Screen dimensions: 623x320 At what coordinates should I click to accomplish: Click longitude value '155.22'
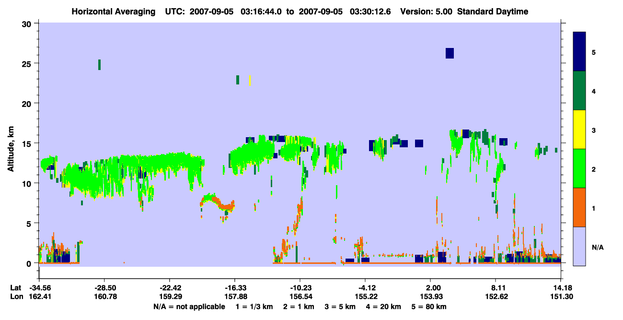pos(366,296)
